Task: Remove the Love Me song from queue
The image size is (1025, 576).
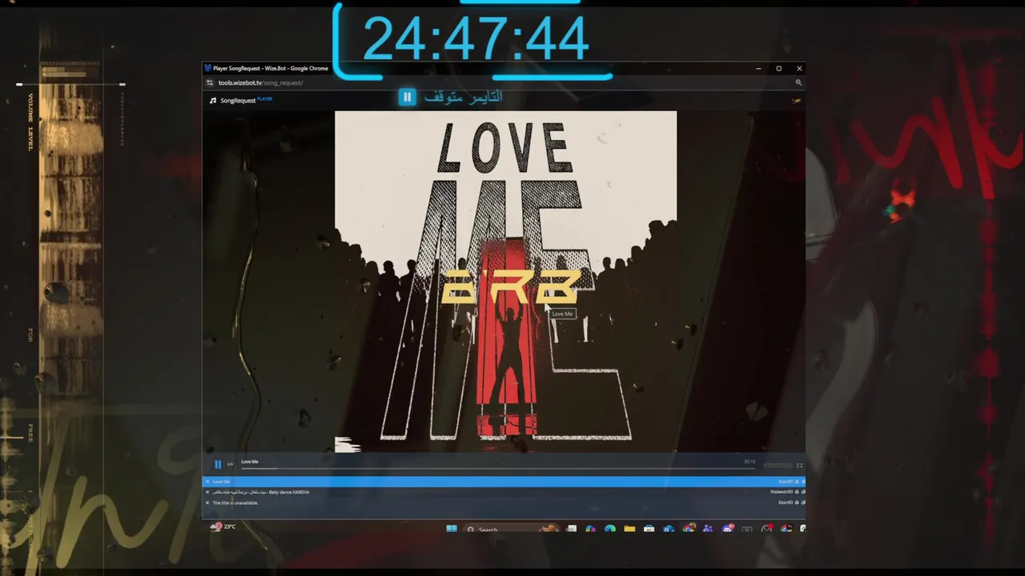Action: (x=207, y=482)
